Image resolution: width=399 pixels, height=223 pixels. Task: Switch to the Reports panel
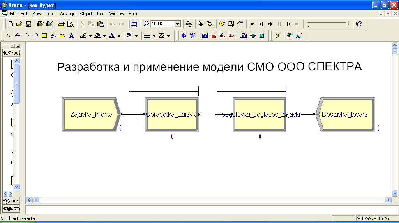[11, 201]
